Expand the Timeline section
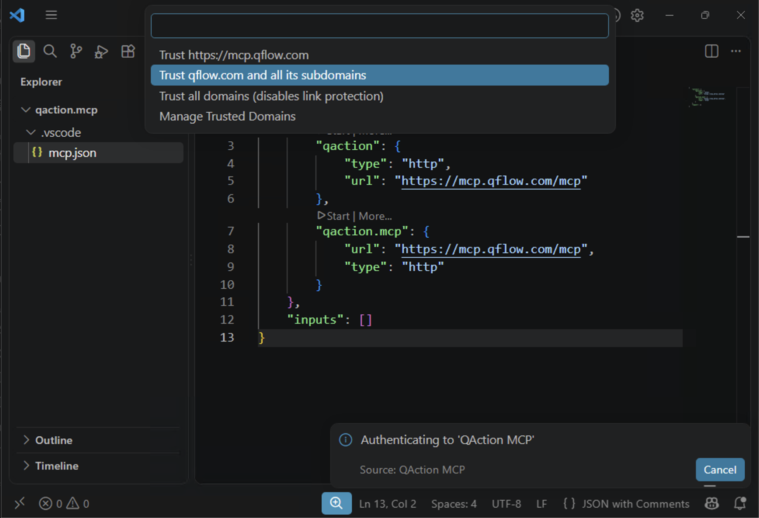 click(x=26, y=465)
